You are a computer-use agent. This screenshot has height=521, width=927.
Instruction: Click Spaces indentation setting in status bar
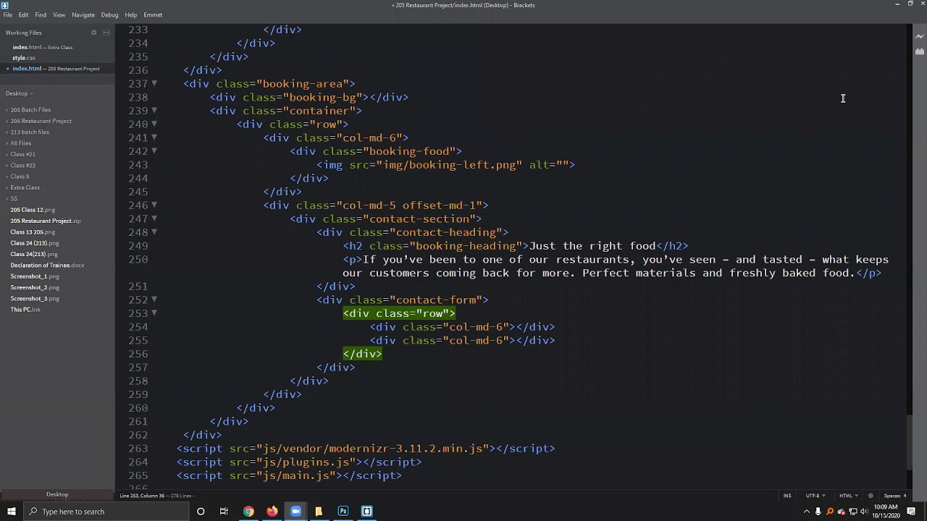coord(892,496)
